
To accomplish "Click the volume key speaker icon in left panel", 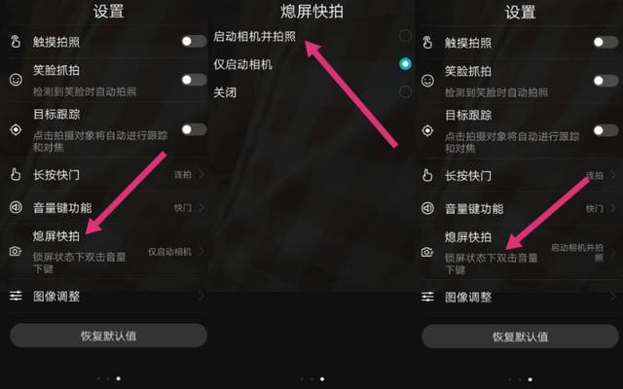I will pyautogui.click(x=16, y=207).
